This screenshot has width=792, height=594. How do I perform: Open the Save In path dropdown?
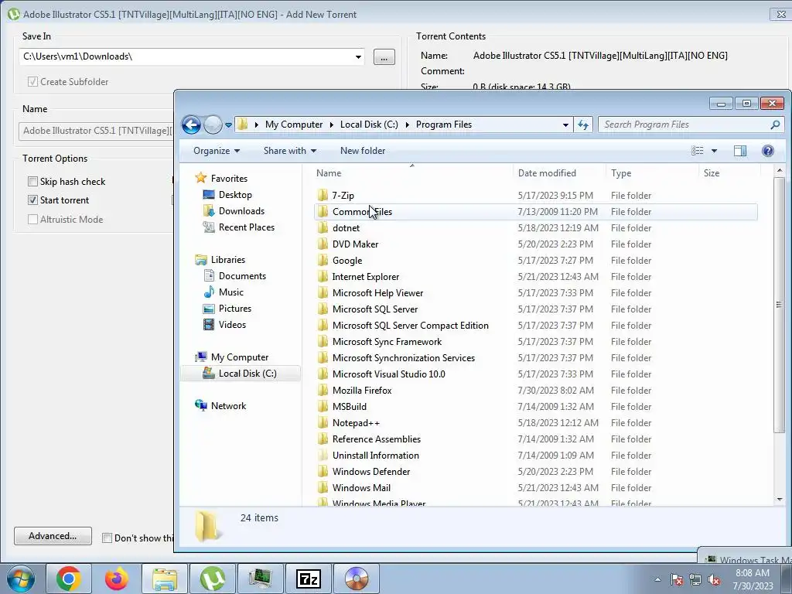coord(358,56)
